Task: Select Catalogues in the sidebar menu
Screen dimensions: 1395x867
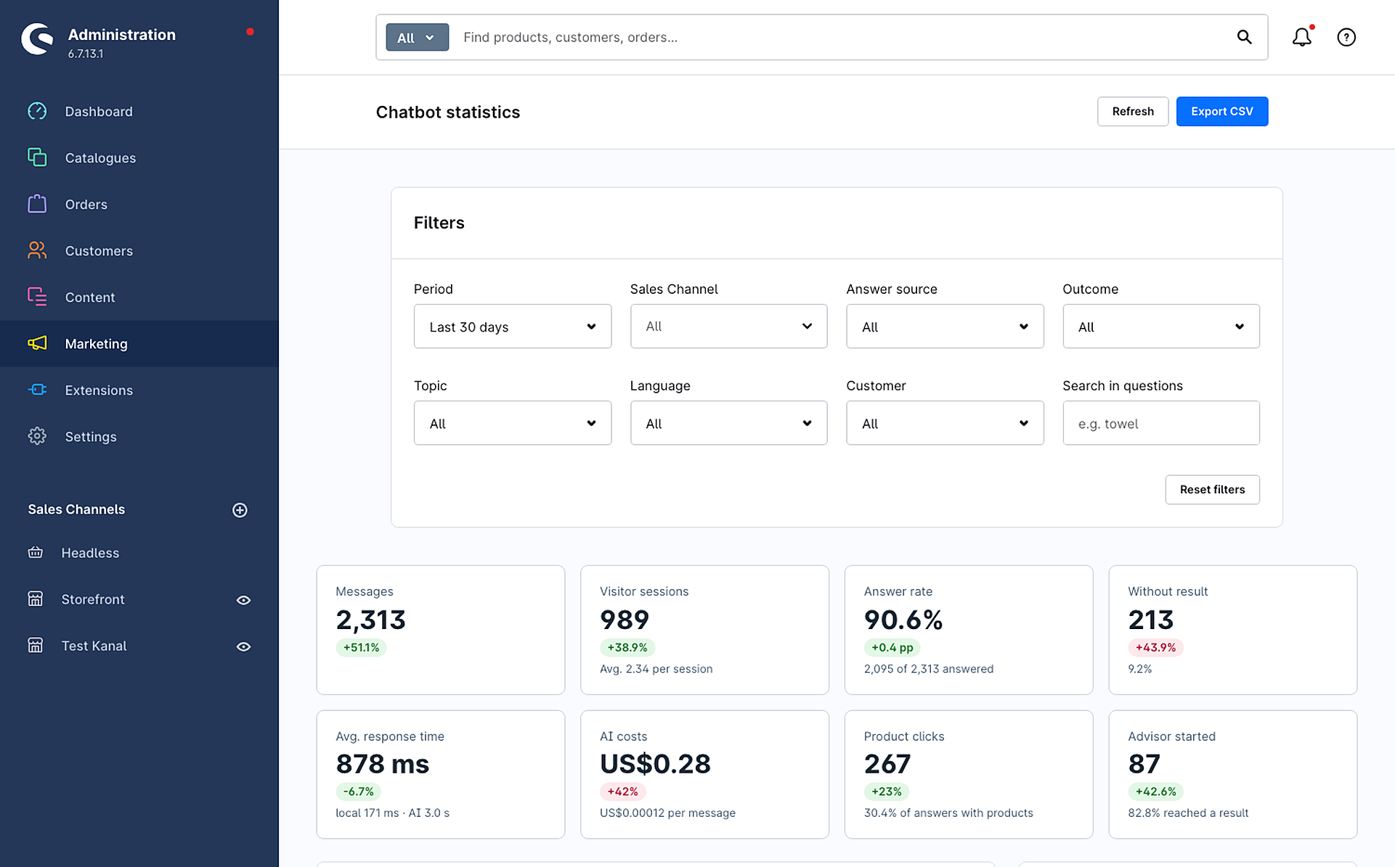Action: coord(139,157)
